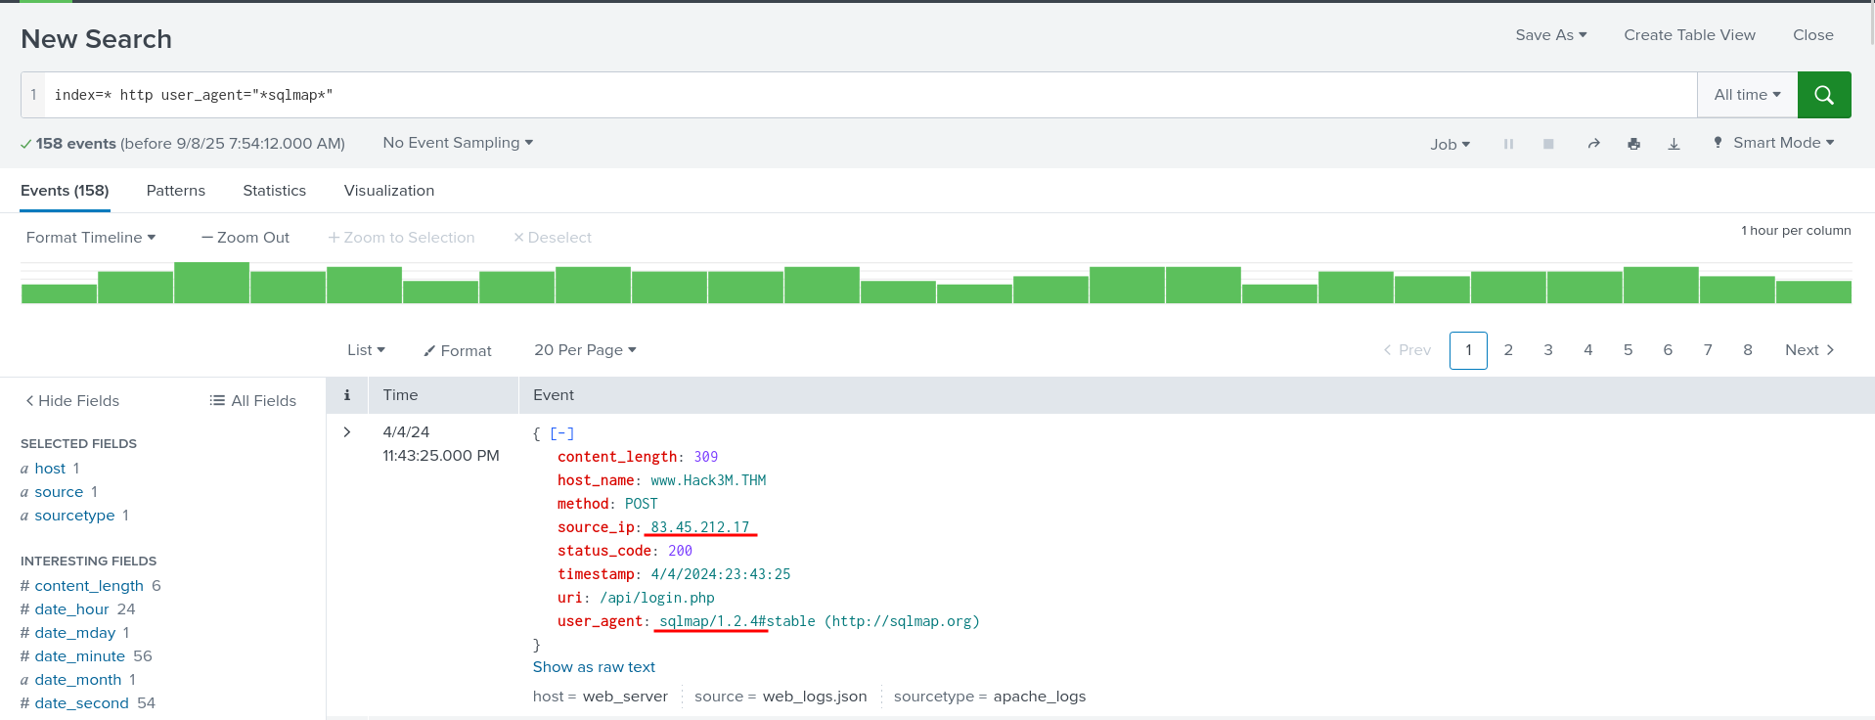The height and width of the screenshot is (720, 1875).
Task: Switch to the Statistics tab
Action: pyautogui.click(x=274, y=191)
